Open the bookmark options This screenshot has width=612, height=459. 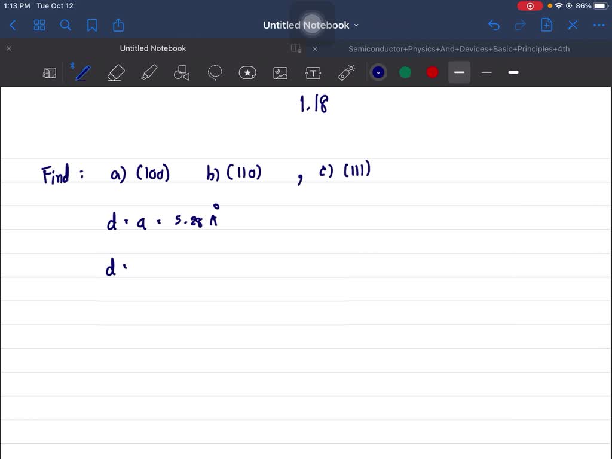(92, 25)
